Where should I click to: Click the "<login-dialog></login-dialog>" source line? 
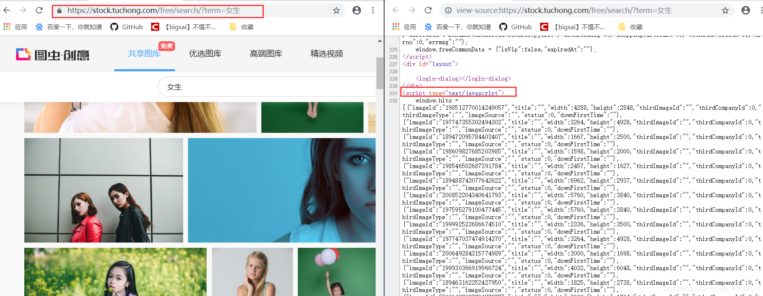[463, 79]
